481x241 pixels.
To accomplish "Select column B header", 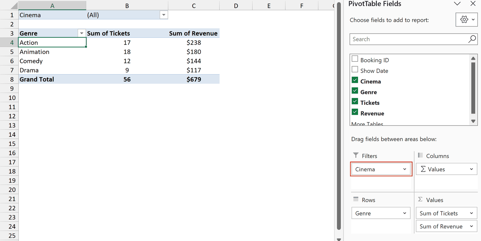I will pyautogui.click(x=127, y=6).
